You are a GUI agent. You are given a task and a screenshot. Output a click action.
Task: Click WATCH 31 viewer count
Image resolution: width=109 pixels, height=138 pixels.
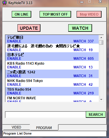[83, 76]
